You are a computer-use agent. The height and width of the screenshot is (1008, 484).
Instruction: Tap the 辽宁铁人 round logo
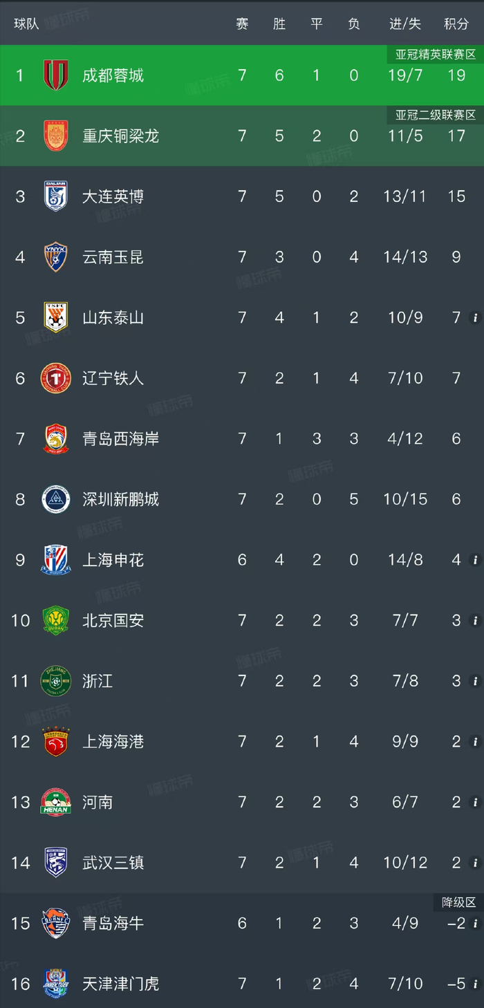(55, 378)
